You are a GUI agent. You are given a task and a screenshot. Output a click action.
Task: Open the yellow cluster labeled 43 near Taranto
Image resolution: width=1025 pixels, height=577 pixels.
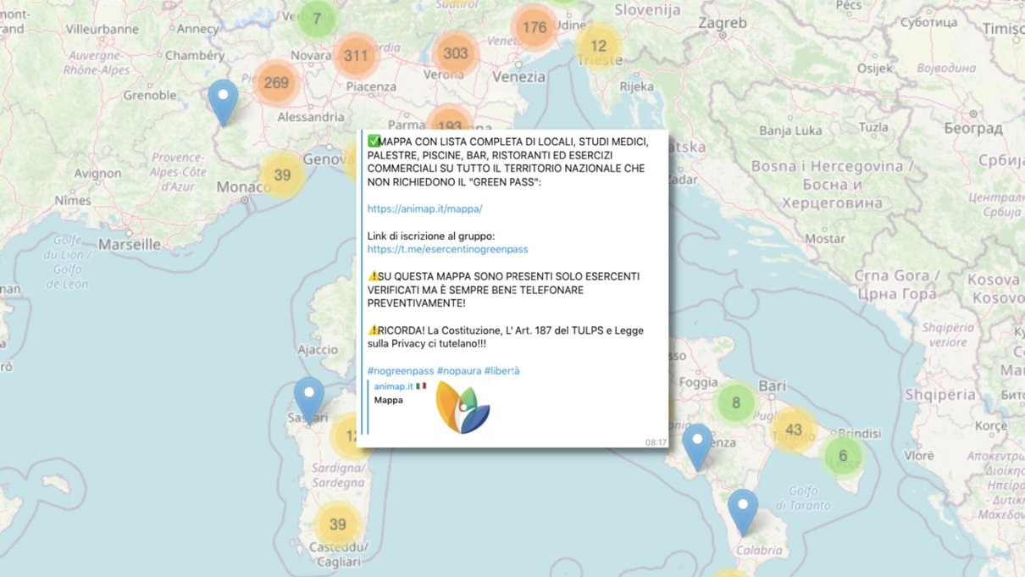794,430
